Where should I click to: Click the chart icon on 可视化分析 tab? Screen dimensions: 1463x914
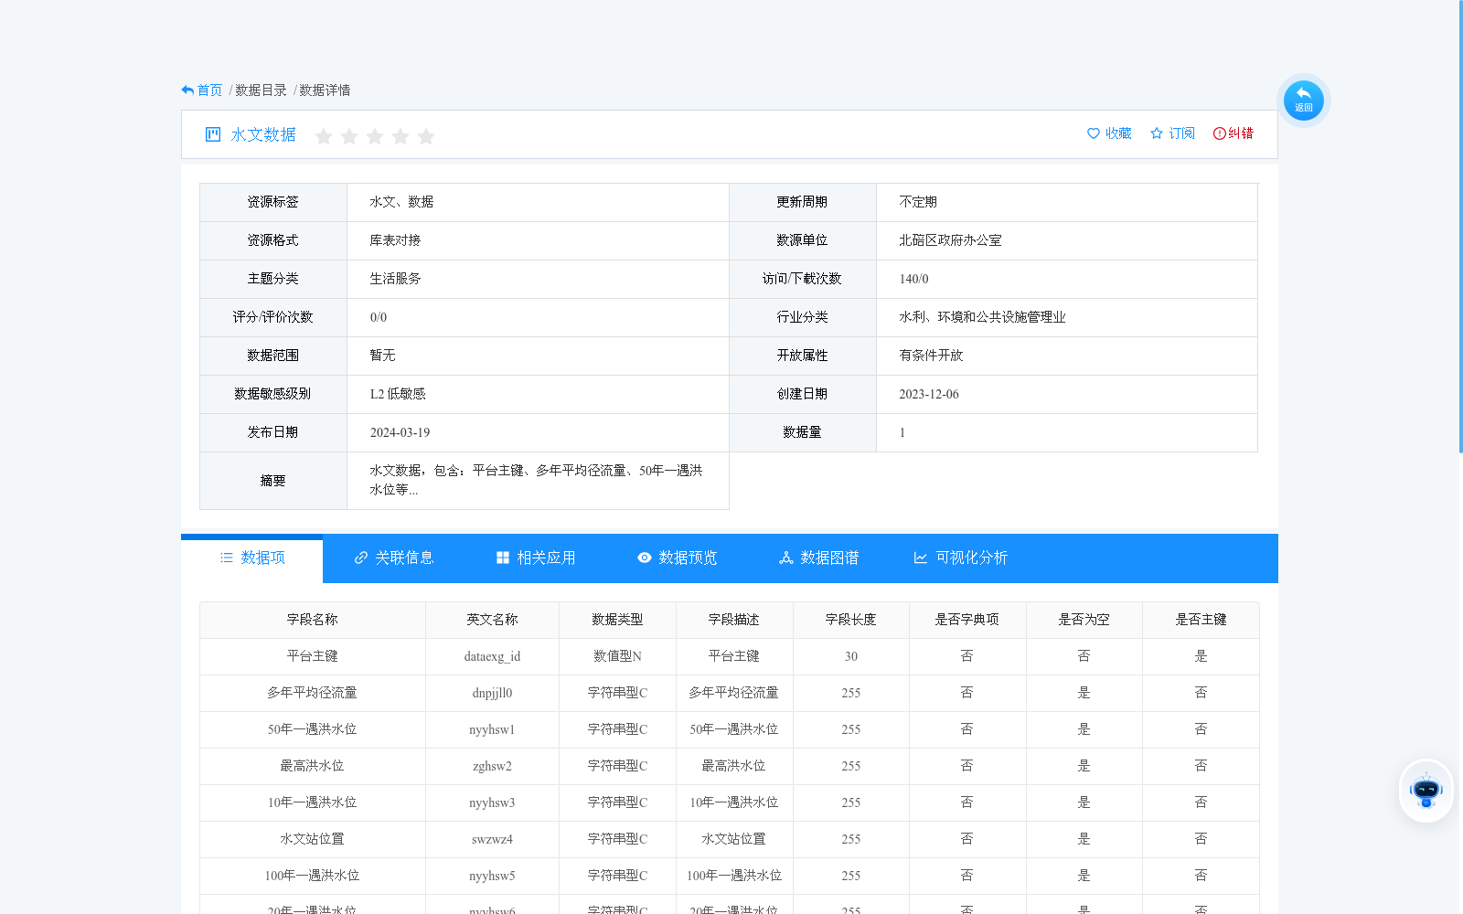[921, 558]
